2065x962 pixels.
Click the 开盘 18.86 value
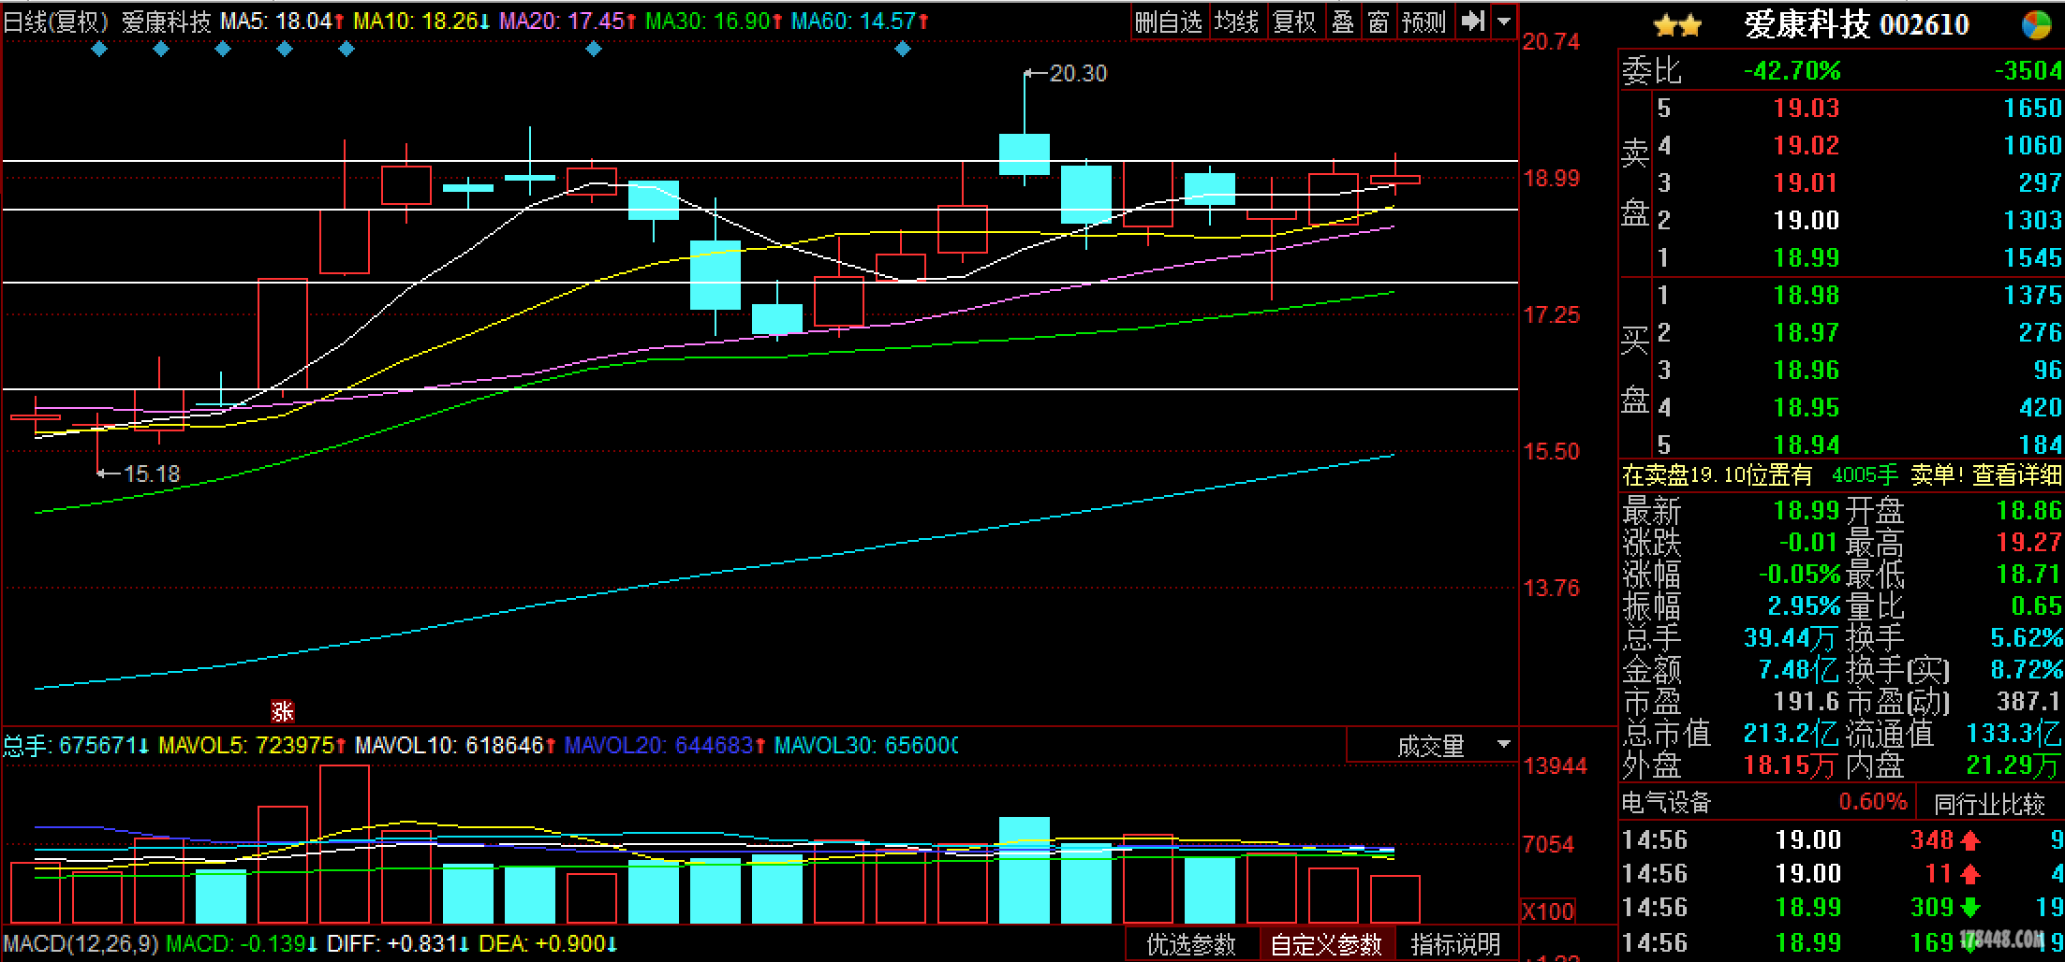coord(2028,511)
